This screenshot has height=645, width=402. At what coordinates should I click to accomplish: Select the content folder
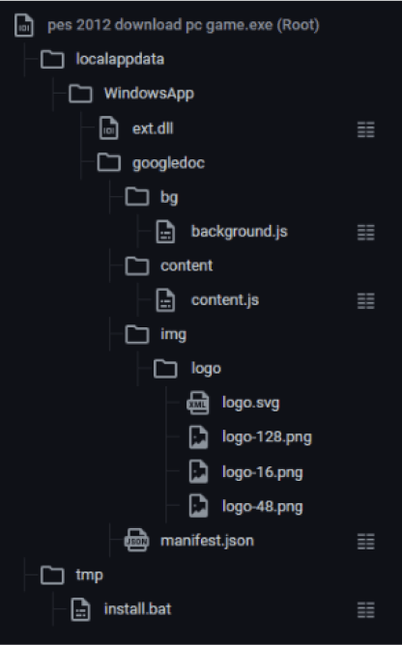(x=187, y=266)
